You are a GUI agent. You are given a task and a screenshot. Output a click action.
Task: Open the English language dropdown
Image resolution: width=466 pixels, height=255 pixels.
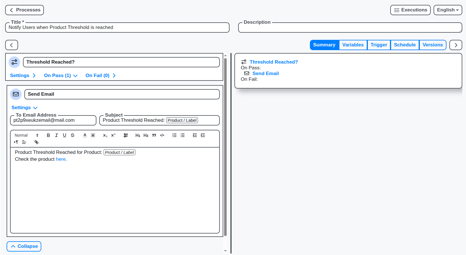coord(448,10)
